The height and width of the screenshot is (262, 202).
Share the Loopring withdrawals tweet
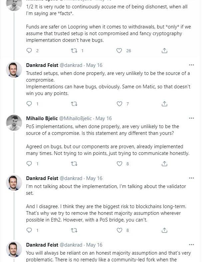click(164, 51)
